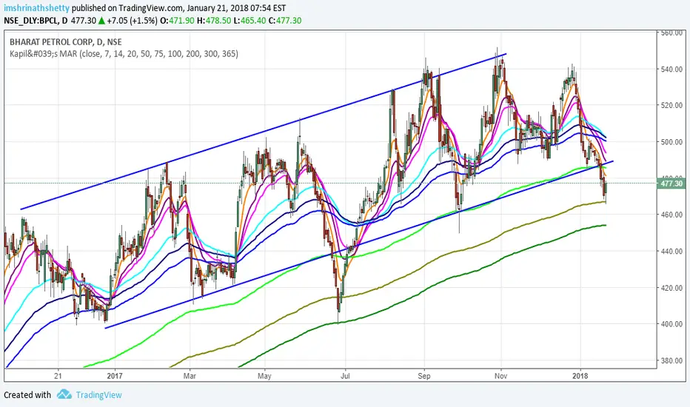The height and width of the screenshot is (407, 690).
Task: Click the C:477.30 close value
Action: [285, 20]
